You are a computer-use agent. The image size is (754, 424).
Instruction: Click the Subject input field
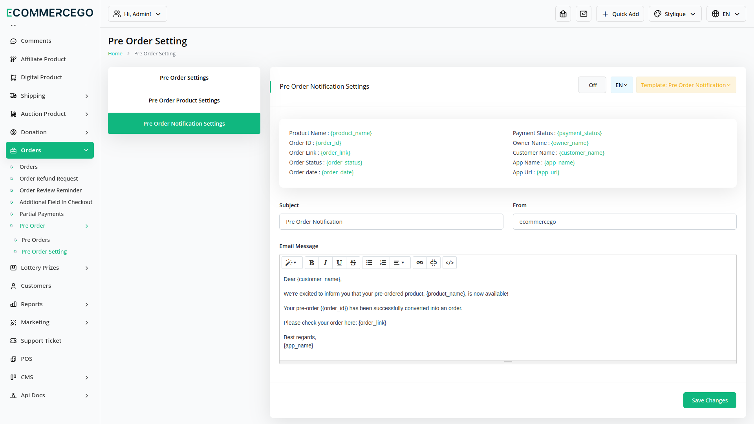click(x=391, y=222)
